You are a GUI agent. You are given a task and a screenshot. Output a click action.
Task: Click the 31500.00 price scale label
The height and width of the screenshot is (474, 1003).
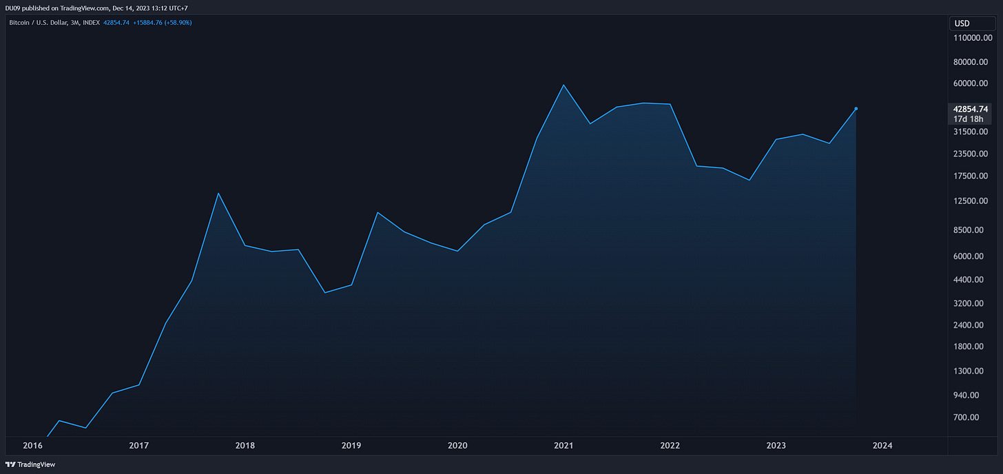click(972, 132)
